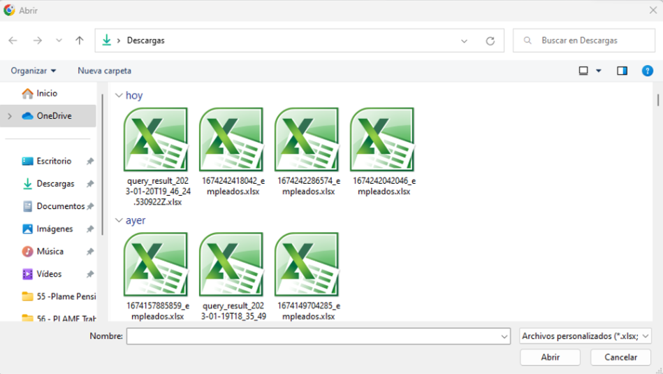The height and width of the screenshot is (374, 663).
Task: Click the pin icon beside Vídeos
Action: pos(89,274)
